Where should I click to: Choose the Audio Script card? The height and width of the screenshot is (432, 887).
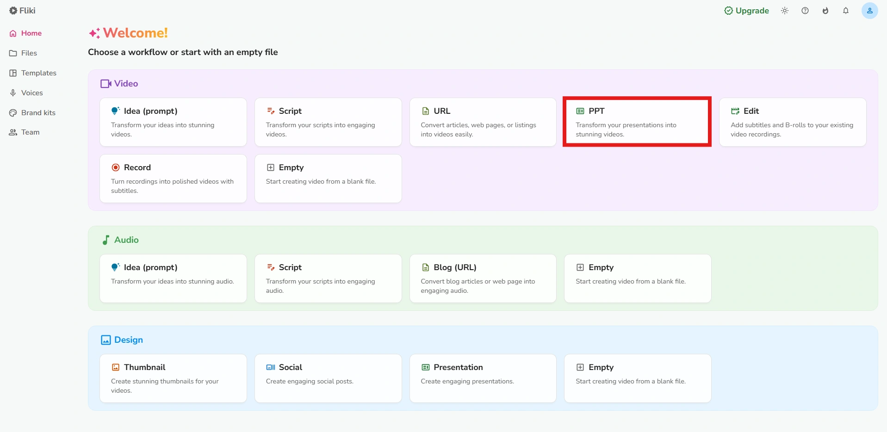coord(328,278)
